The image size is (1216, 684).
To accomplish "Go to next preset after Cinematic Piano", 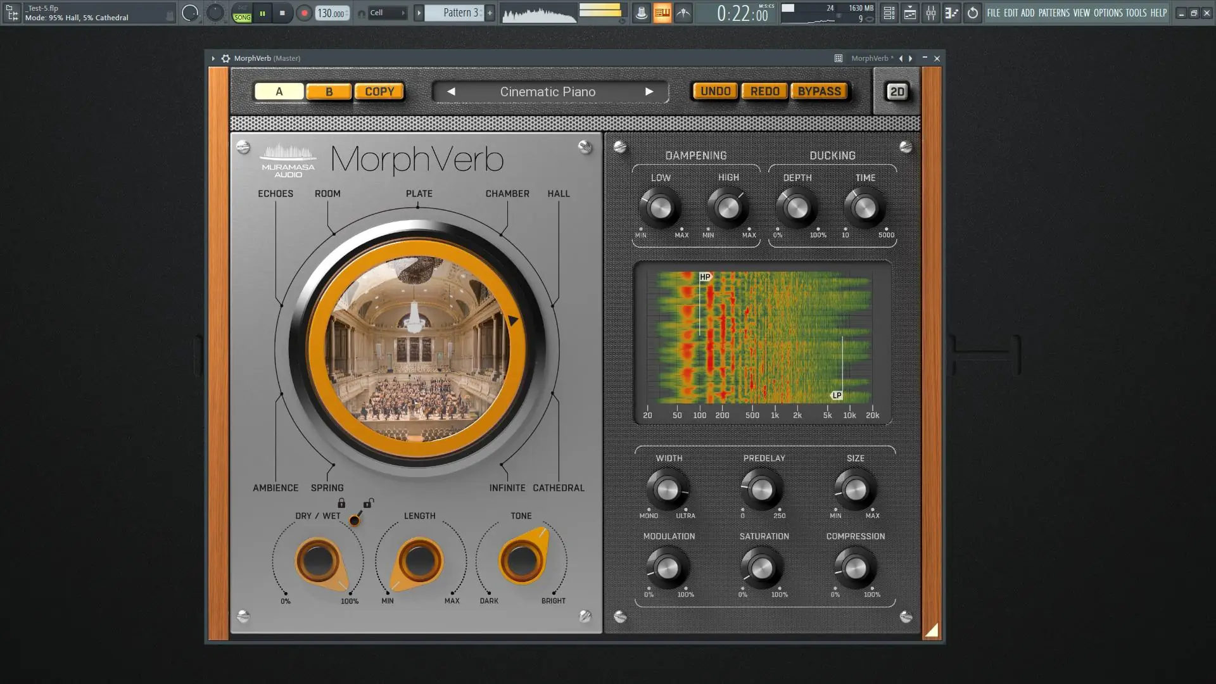I will click(649, 92).
